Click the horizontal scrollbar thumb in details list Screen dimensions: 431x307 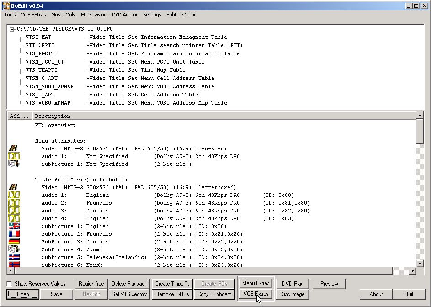tap(203, 271)
